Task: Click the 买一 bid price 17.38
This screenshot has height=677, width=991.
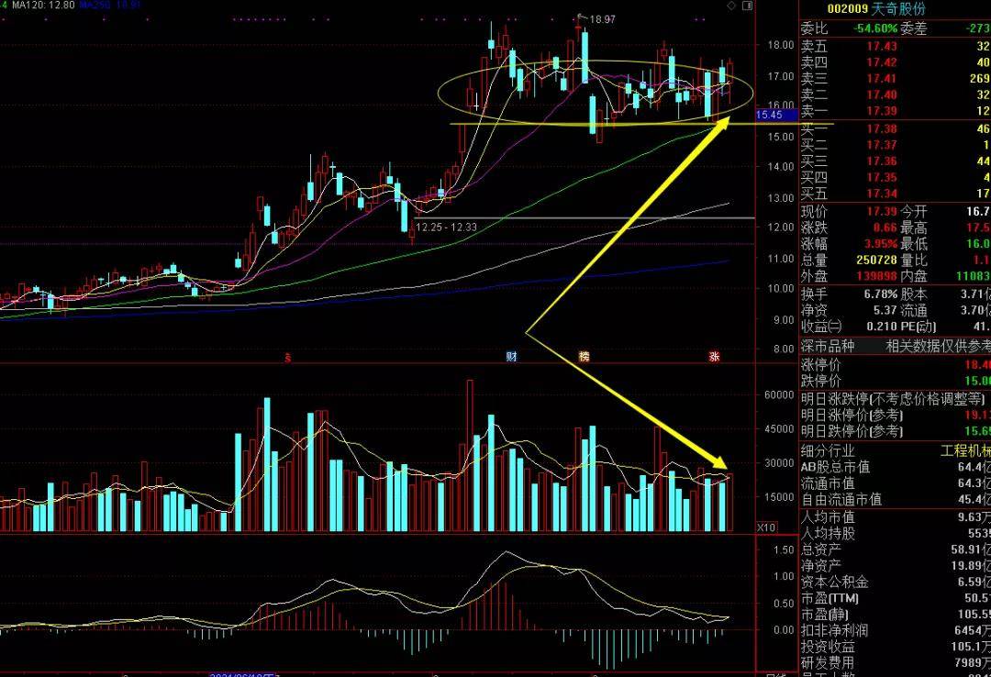Action: [881, 128]
